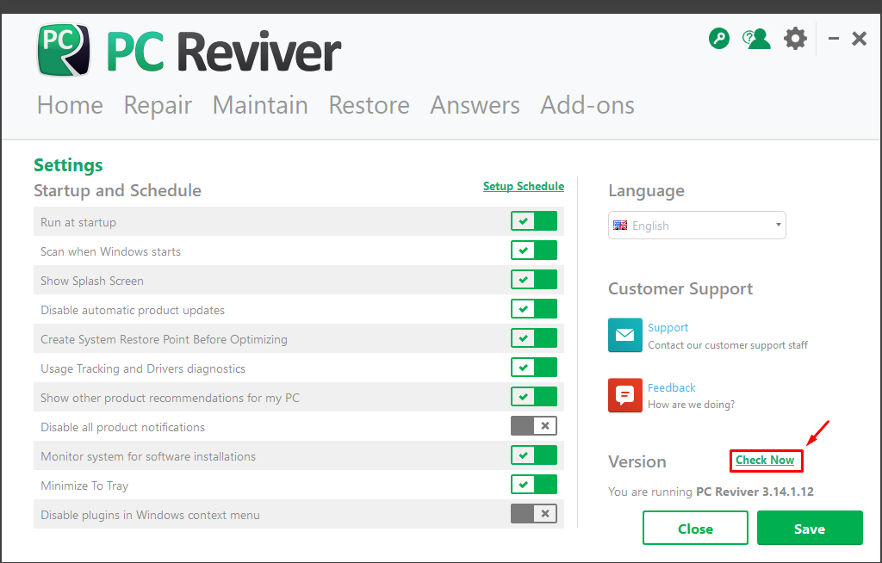
Task: Open the Support link
Action: point(668,327)
